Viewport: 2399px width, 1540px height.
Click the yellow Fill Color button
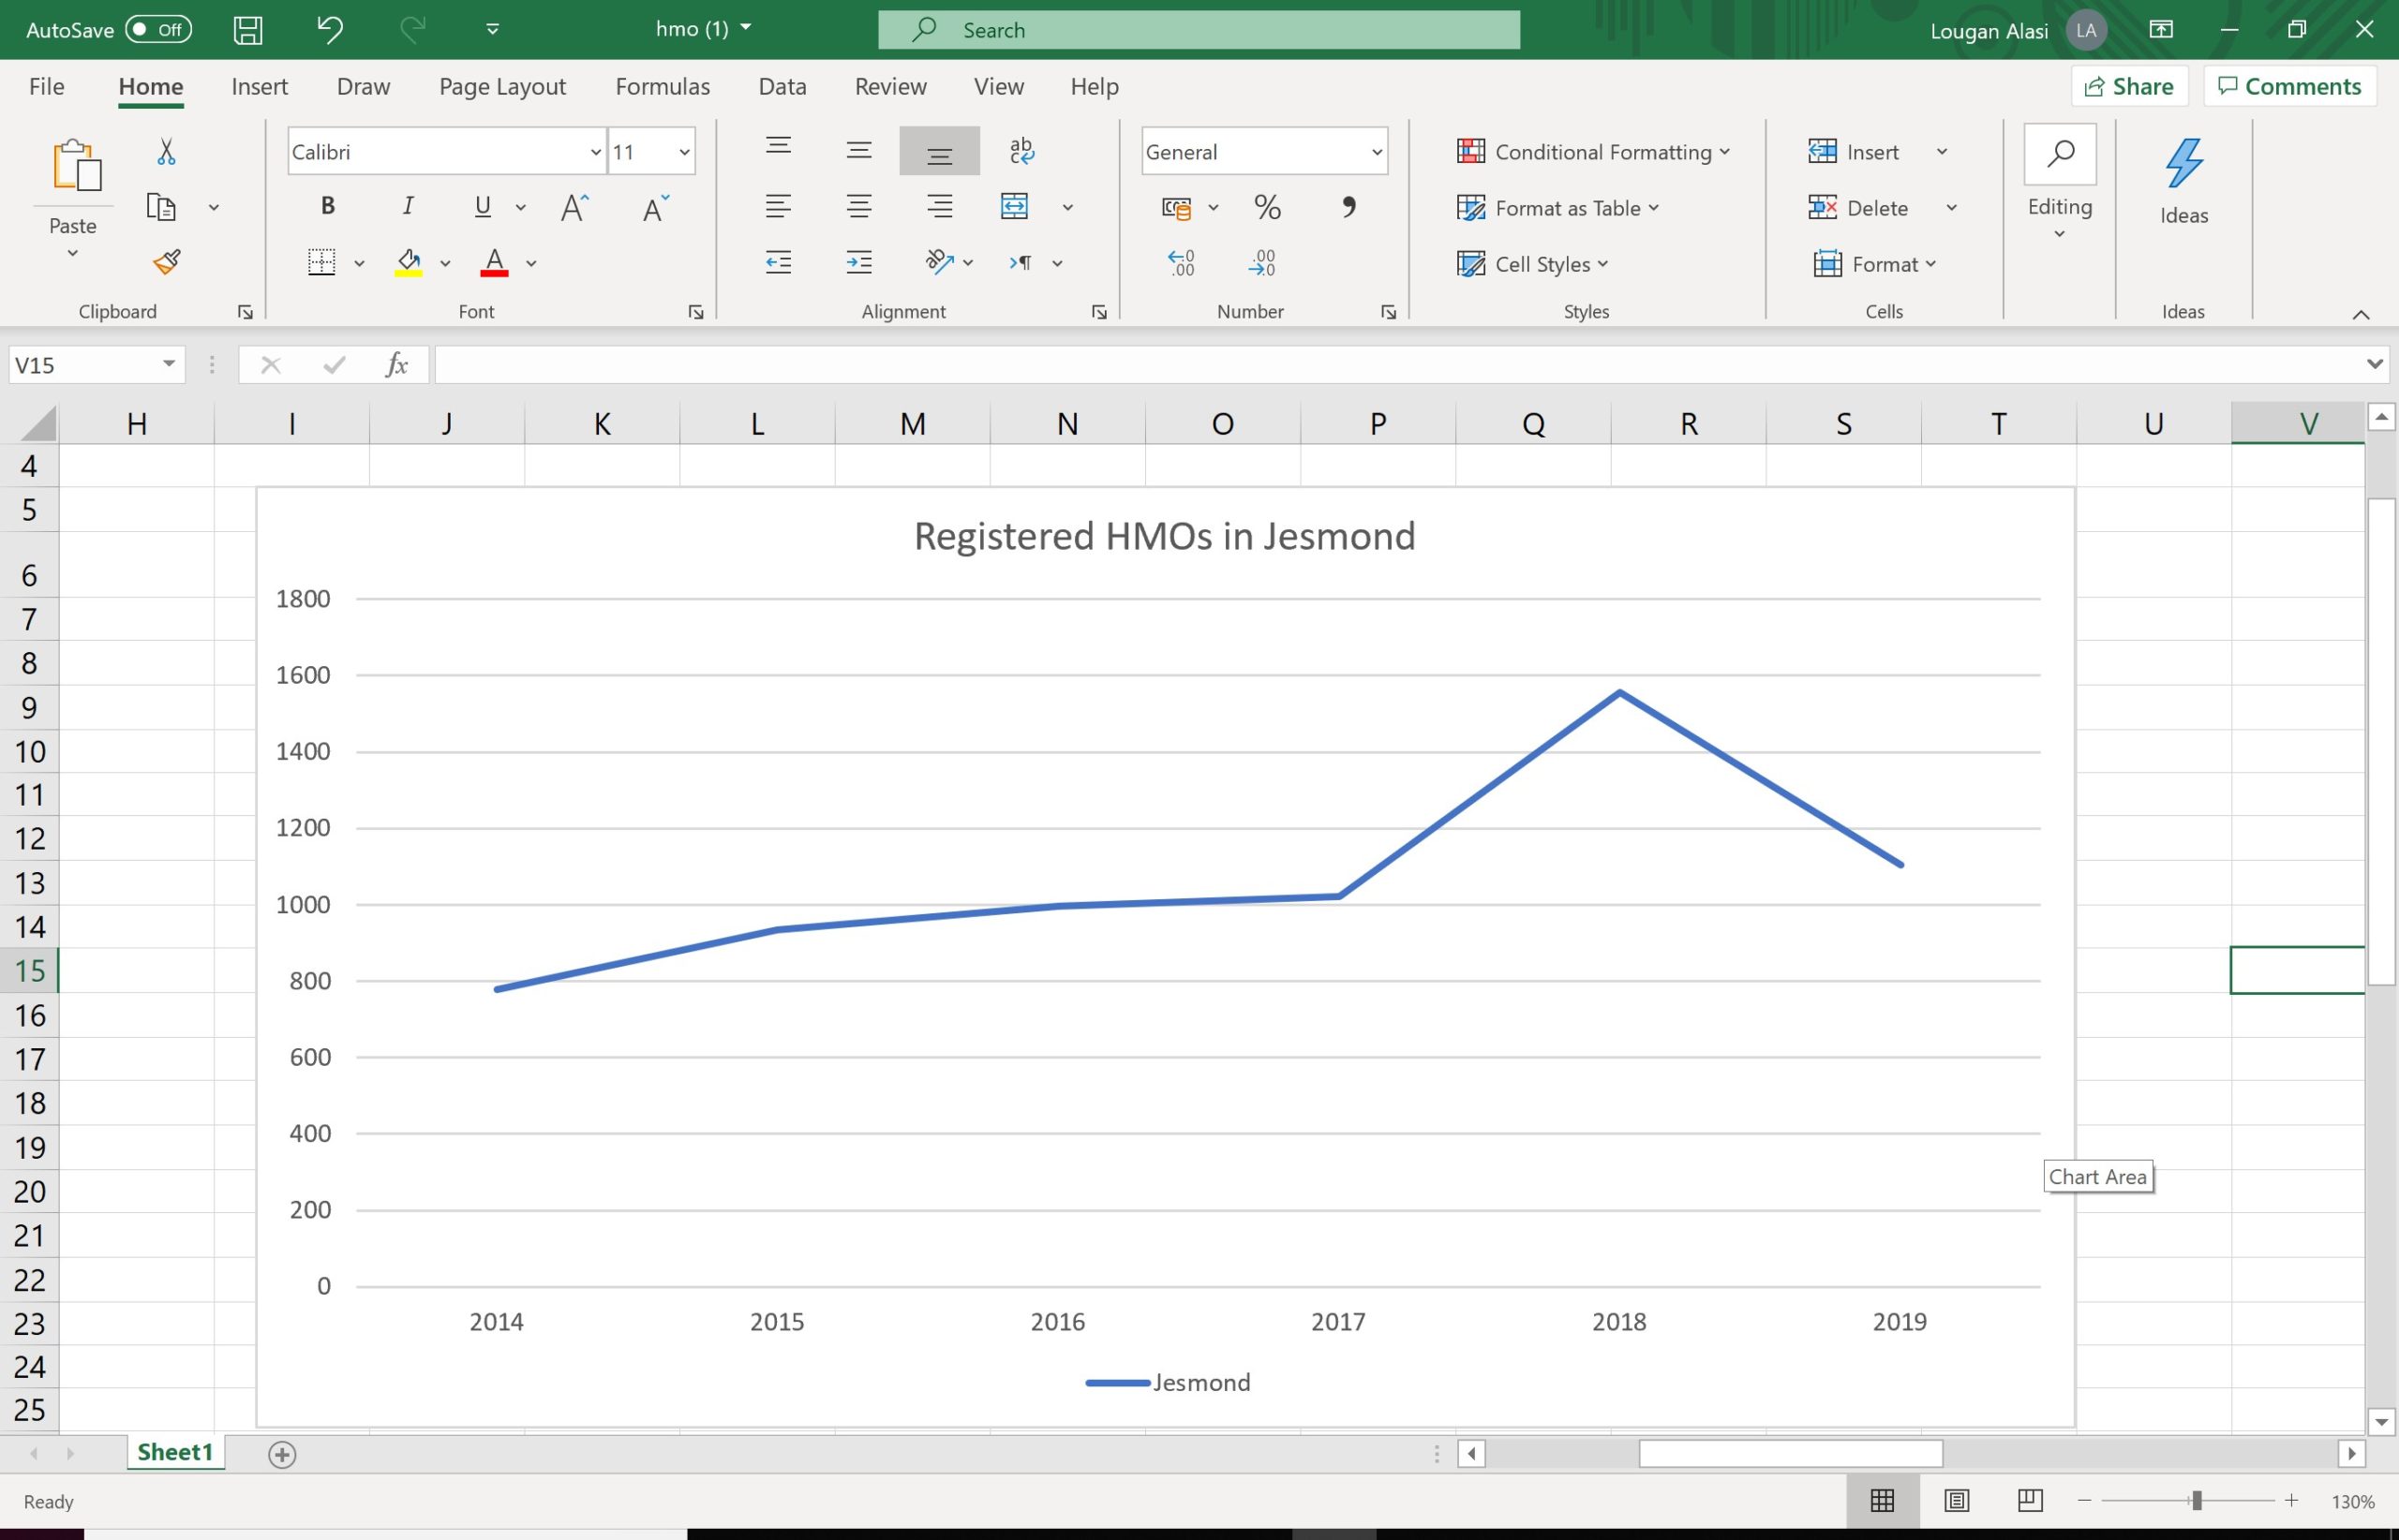409,263
